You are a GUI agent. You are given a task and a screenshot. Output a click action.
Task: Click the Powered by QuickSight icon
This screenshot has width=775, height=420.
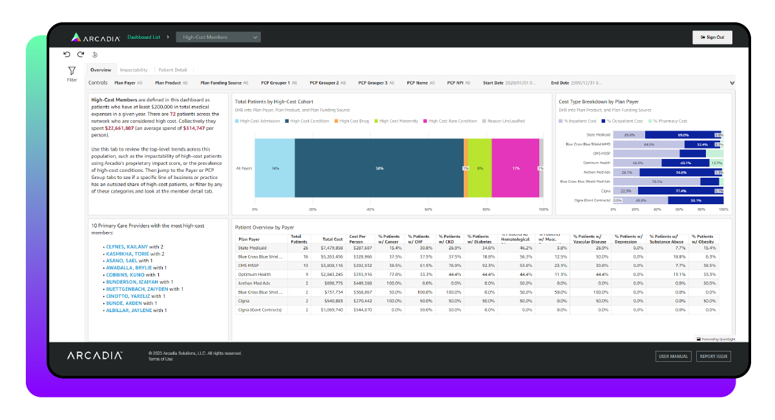698,338
